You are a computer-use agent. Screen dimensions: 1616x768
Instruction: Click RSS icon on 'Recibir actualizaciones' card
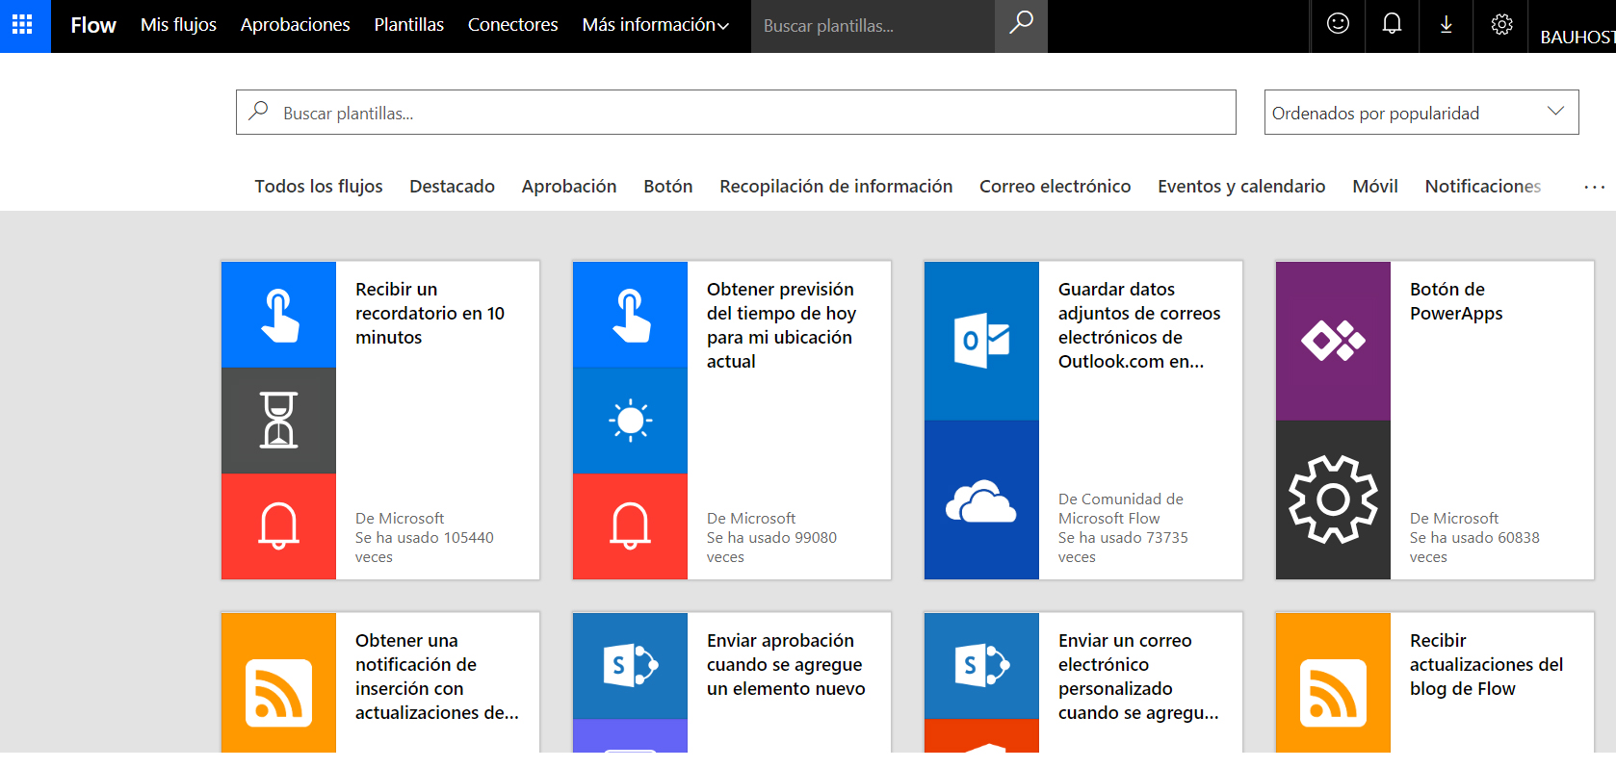pos(1334,692)
